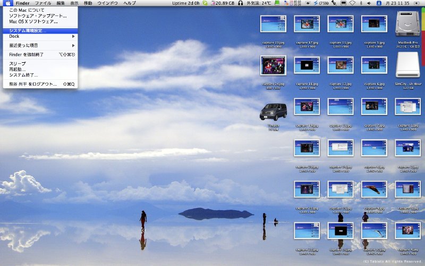The height and width of the screenshot is (266, 425).
Task: Select the capture 2.jpg thumbnail
Action: click(x=407, y=148)
